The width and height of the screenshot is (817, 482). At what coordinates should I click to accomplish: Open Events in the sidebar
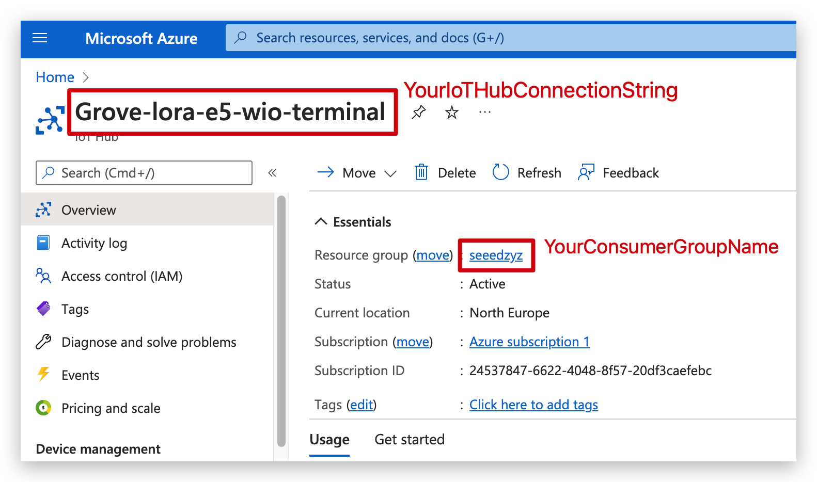(147, 375)
